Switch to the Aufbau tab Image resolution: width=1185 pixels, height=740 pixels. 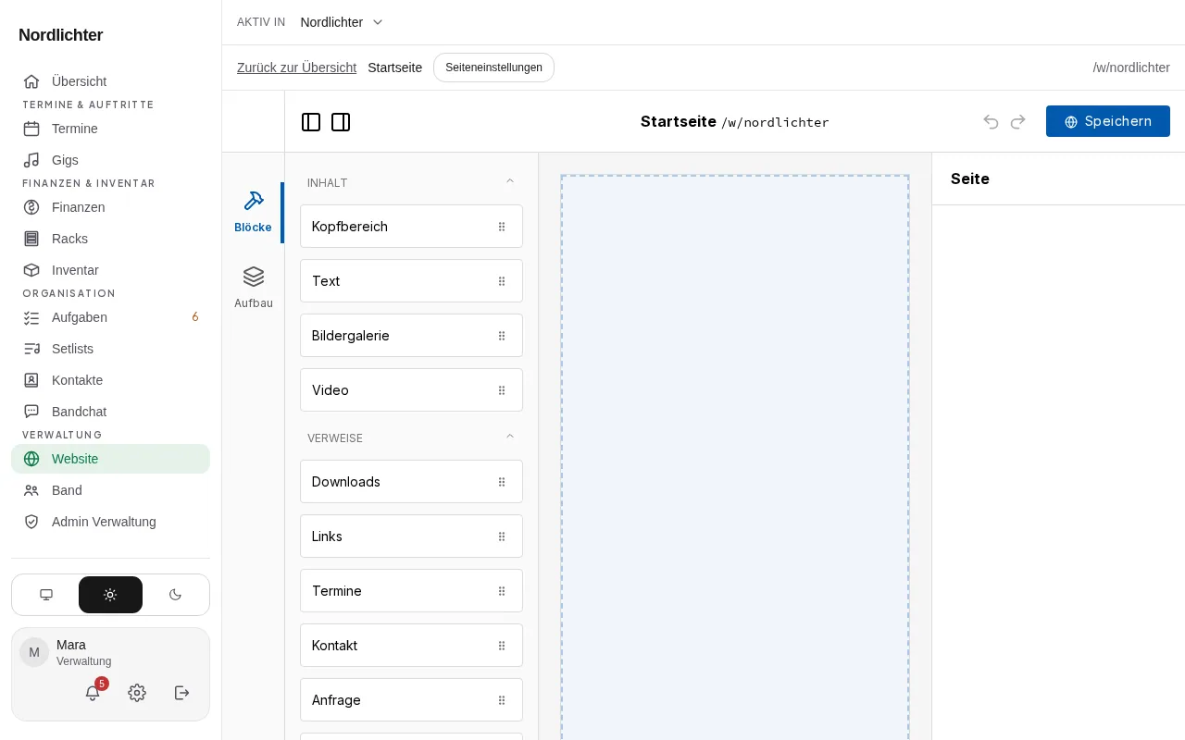[253, 288]
